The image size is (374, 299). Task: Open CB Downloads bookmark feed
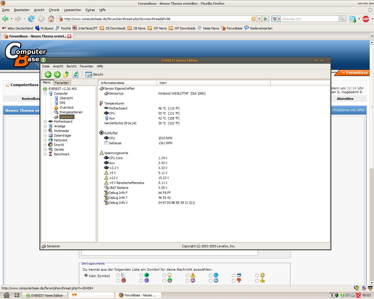[x=112, y=28]
